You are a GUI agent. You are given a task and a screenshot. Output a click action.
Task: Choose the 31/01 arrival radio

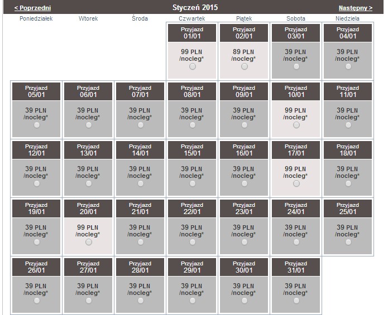coord(296,301)
